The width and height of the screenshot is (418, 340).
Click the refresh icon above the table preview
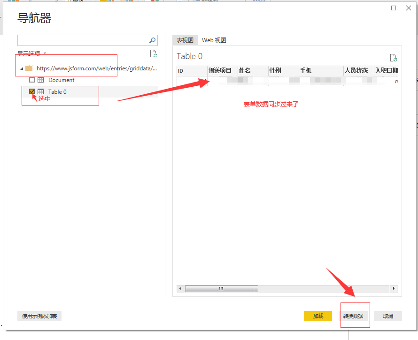click(394, 58)
